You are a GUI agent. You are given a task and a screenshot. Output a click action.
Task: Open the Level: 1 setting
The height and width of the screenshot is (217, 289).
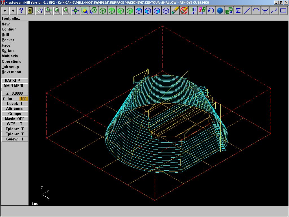[15, 104]
